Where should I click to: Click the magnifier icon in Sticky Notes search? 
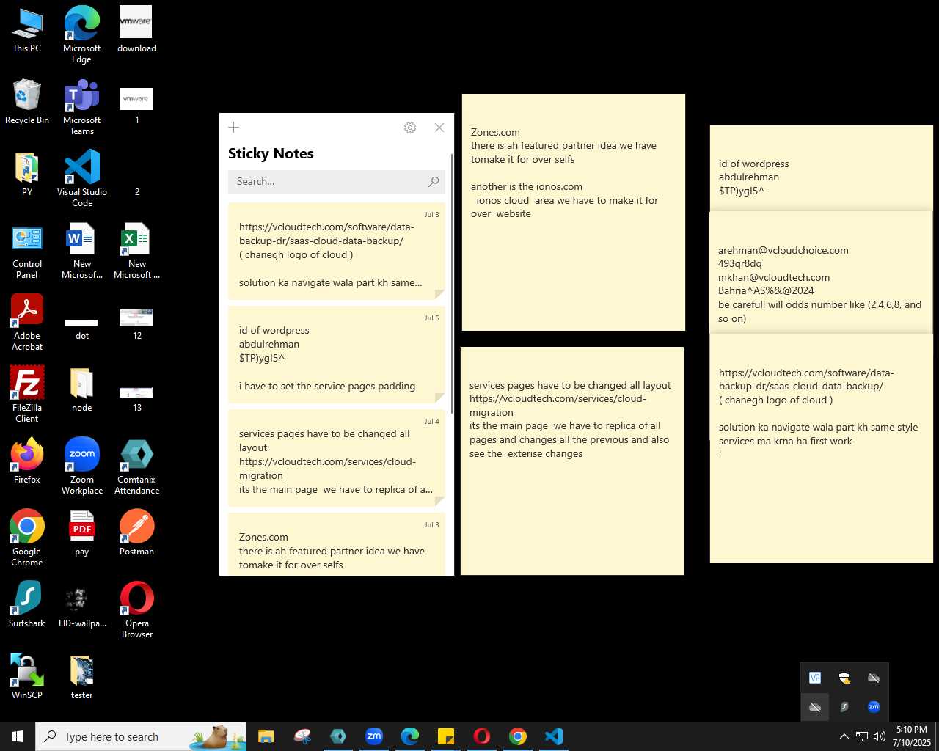(434, 181)
